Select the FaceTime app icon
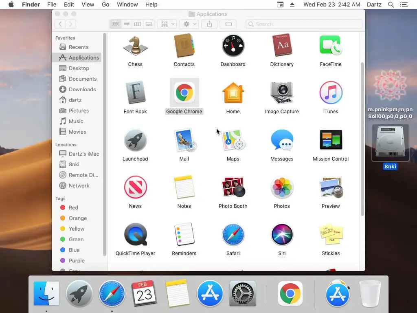This screenshot has width=417, height=313. [331, 46]
